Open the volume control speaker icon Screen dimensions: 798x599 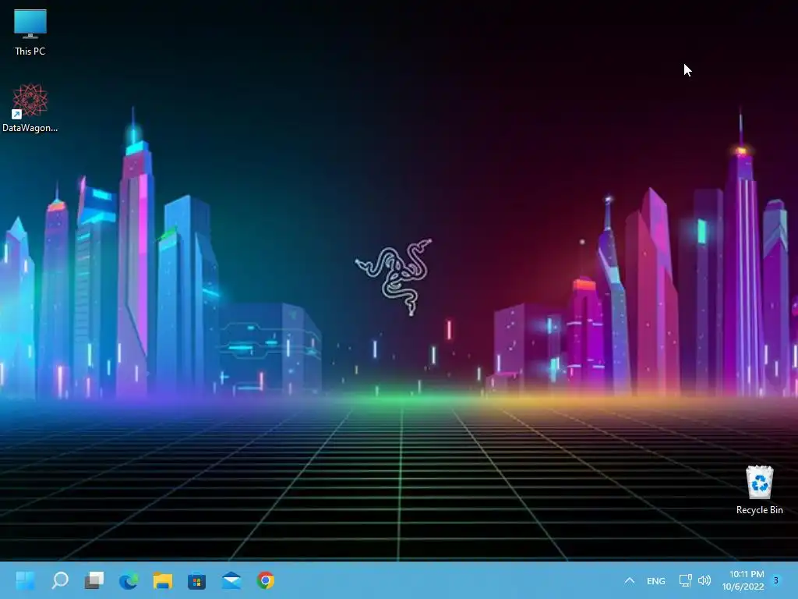(x=704, y=580)
